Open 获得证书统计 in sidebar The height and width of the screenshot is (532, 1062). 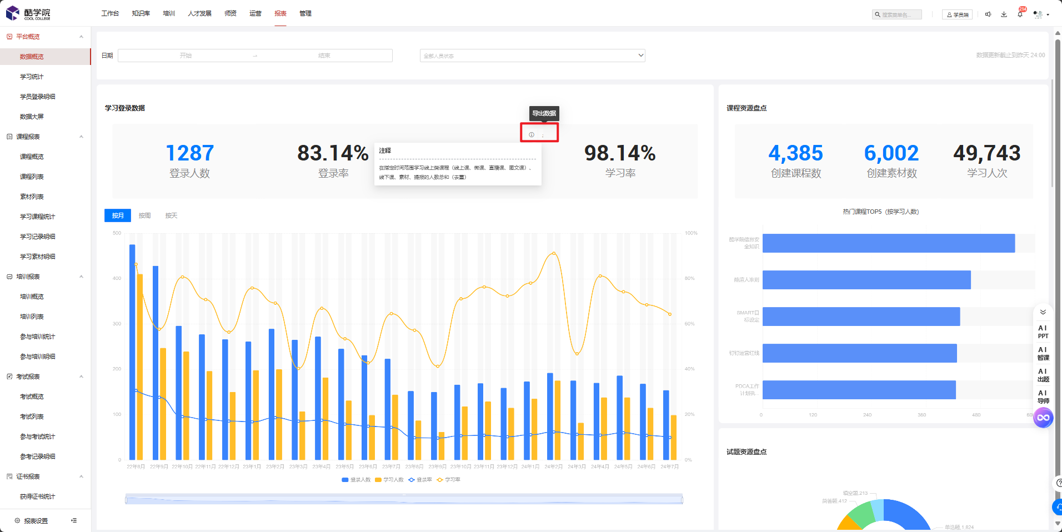[38, 496]
